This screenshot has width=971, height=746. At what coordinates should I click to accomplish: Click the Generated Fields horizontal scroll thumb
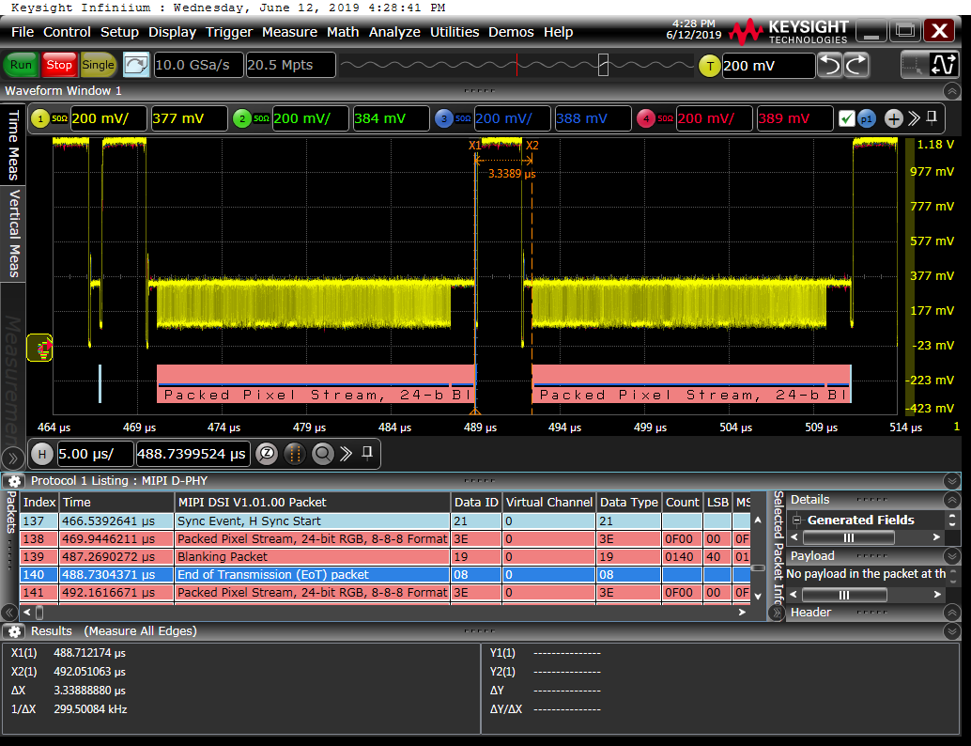pyautogui.click(x=849, y=537)
